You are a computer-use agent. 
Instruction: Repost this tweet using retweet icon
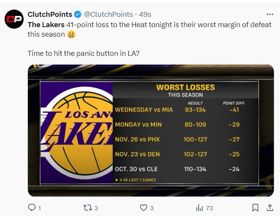[x=87, y=208]
